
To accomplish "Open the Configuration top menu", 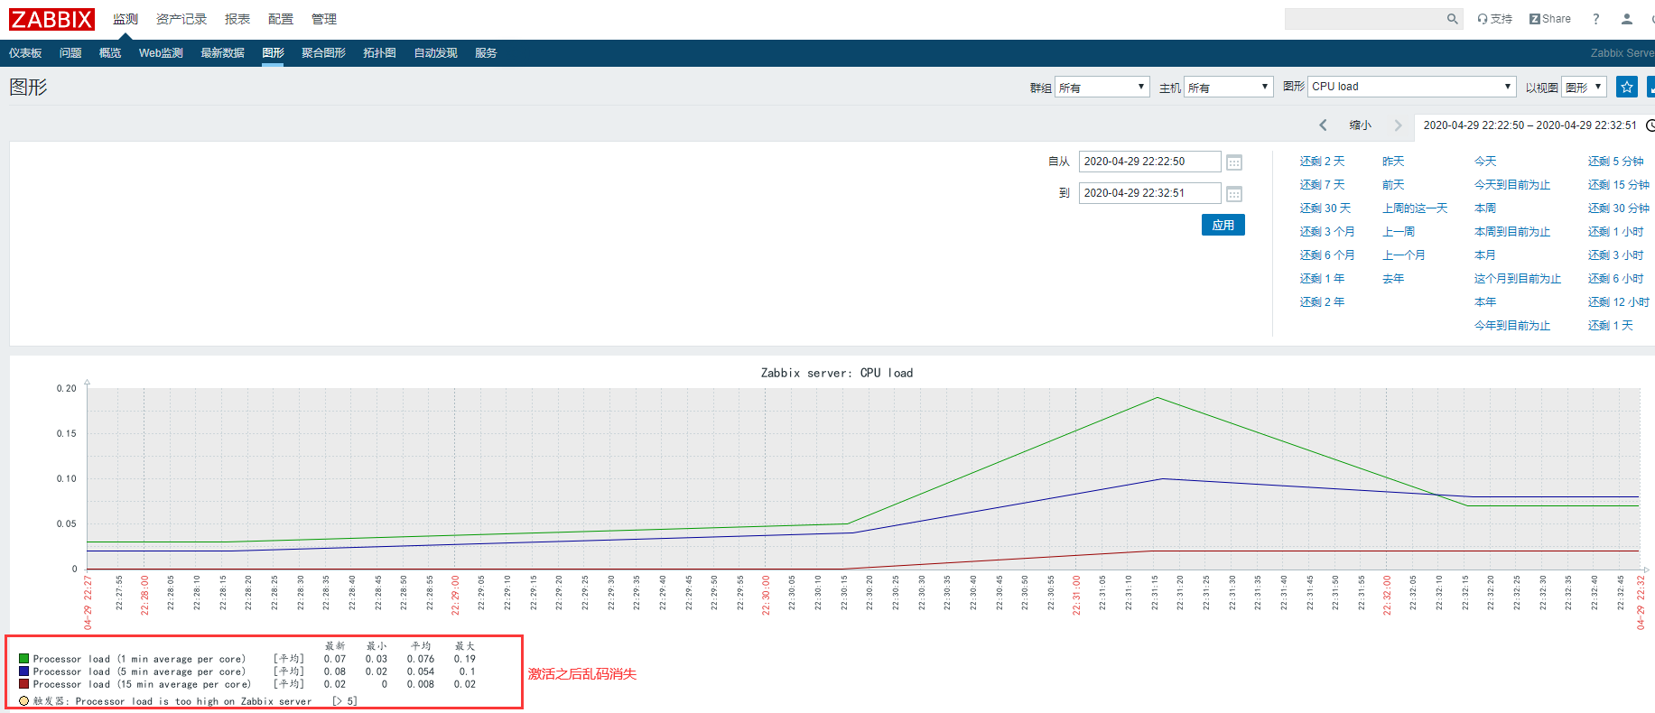I will tap(281, 19).
